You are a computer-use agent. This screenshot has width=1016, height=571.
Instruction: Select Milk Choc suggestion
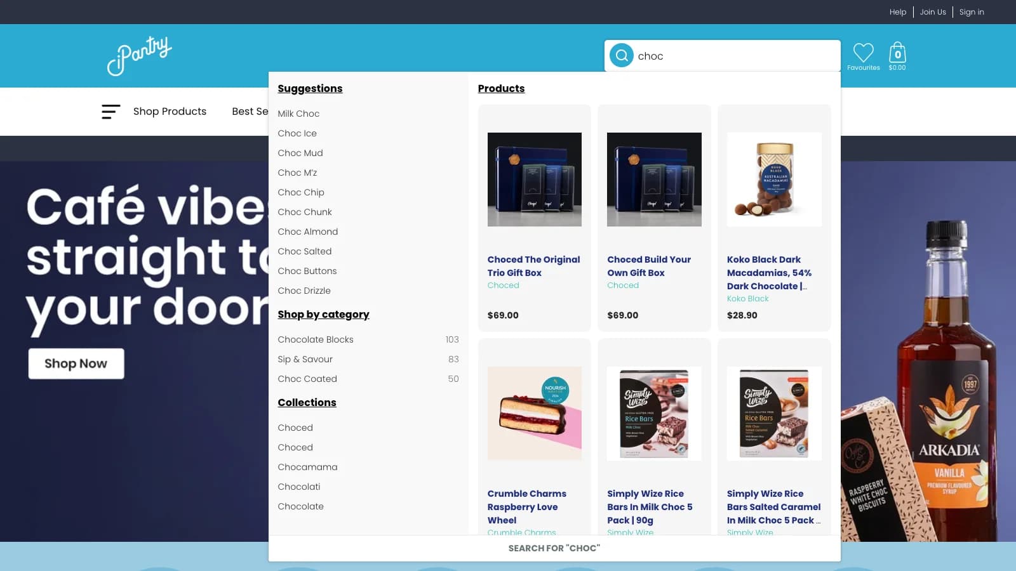[298, 114]
